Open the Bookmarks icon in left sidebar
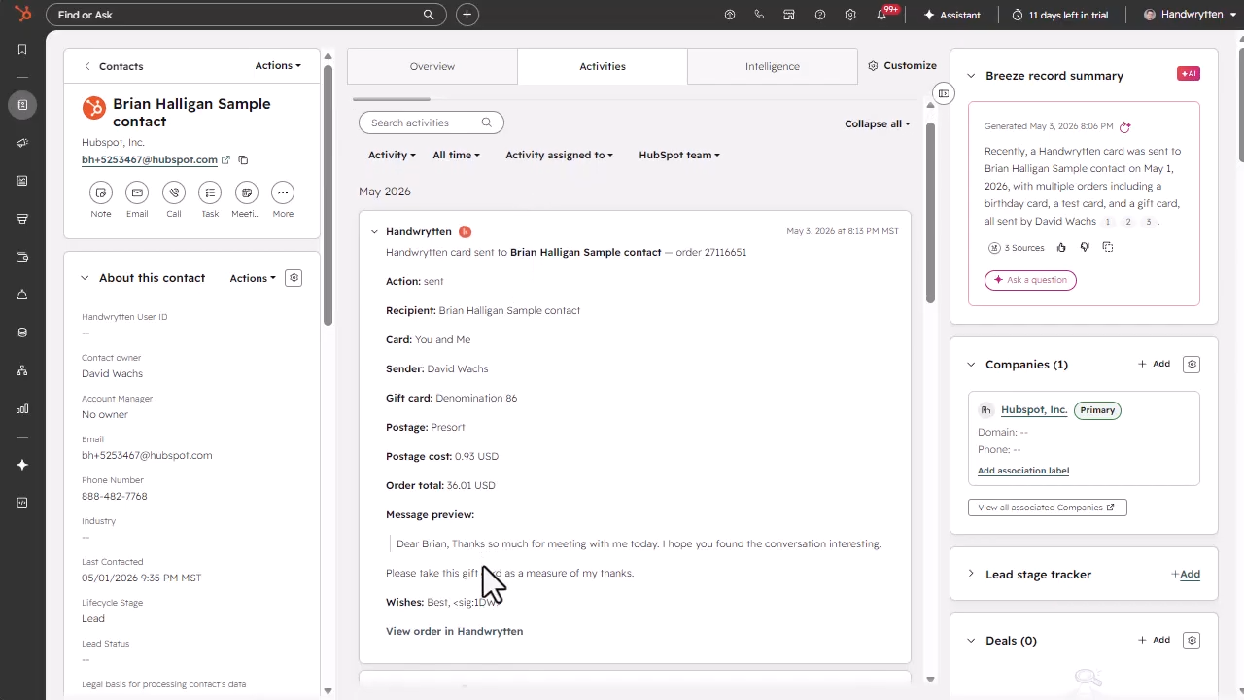Screen dimensions: 1244x700 click(22, 50)
